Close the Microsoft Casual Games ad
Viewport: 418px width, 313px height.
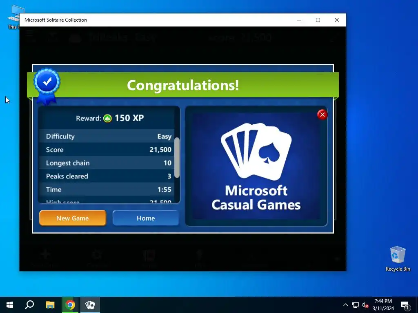(322, 115)
